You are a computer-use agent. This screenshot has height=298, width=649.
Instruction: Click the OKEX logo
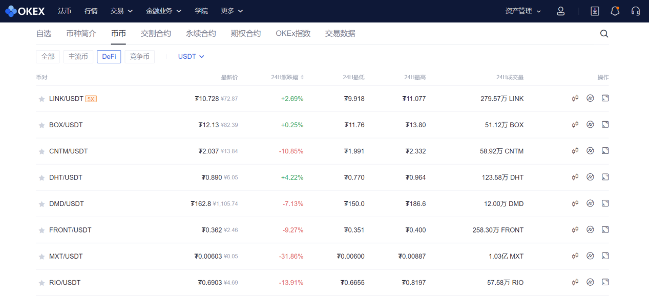[25, 11]
